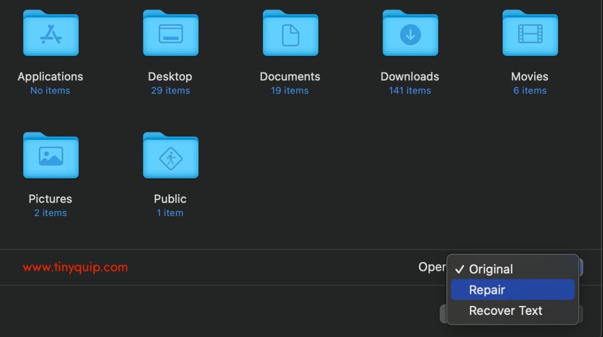Screen dimensions: 603x337
Task: Choose Repair from the Open dropdown
Action: [x=513, y=290]
